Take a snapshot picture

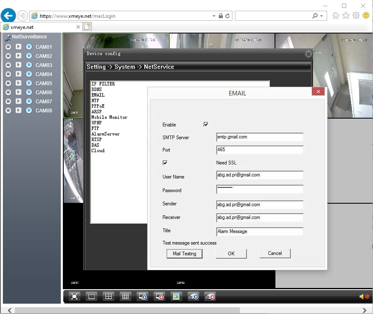(x=176, y=296)
